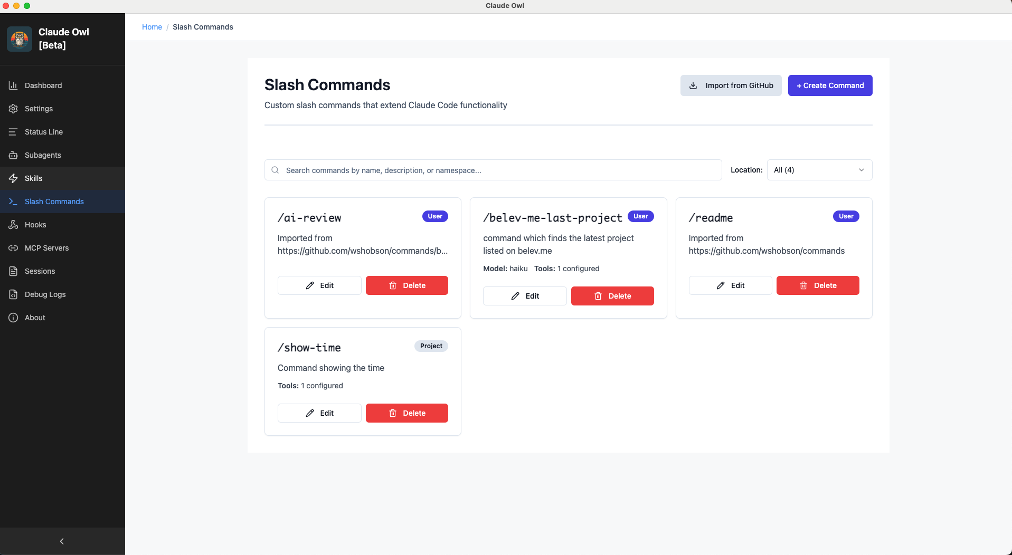Screen dimensions: 1012x555
Task: Click the User badge on /readme
Action: point(846,216)
